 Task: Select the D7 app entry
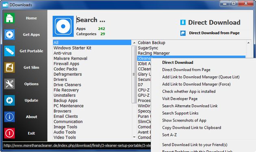(x=141, y=85)
